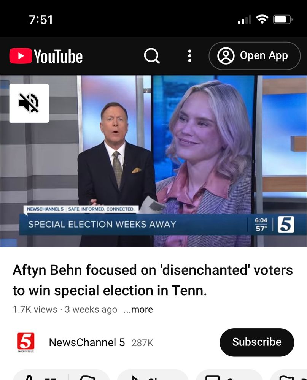
Task: Tap the Save chip under the video
Action: [x=229, y=376]
